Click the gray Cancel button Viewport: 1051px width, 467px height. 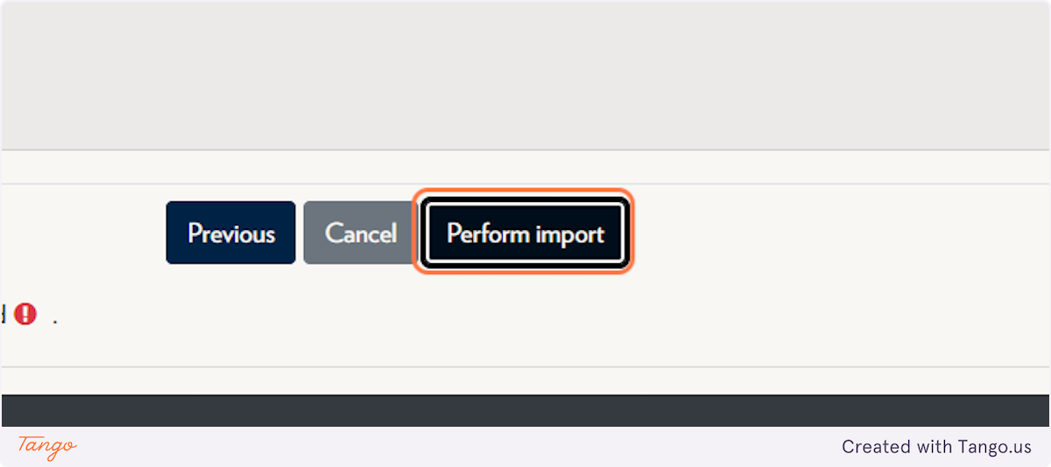(361, 233)
